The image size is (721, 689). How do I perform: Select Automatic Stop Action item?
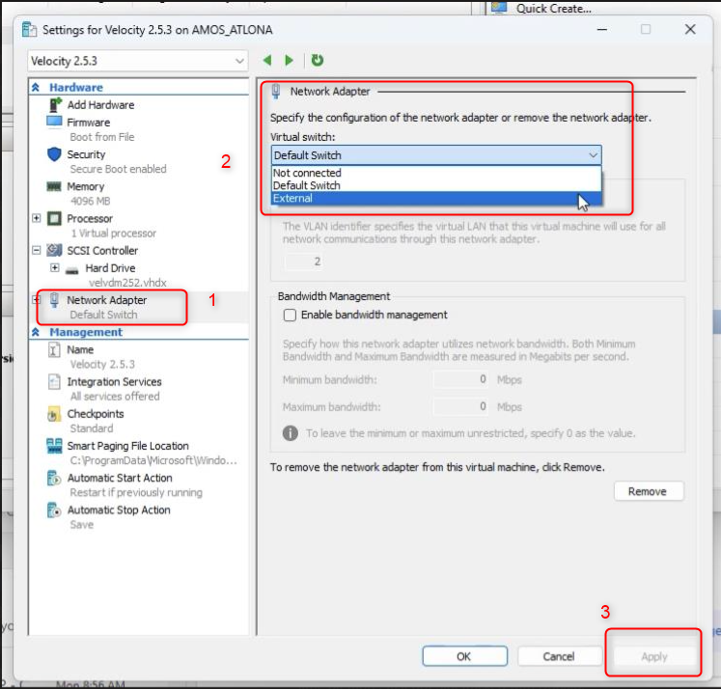click(119, 510)
